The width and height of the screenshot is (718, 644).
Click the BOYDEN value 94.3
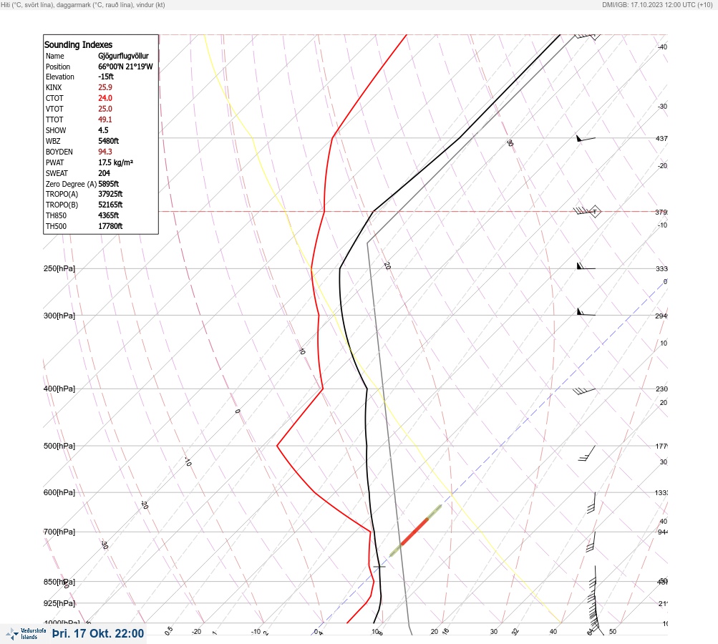[x=105, y=152]
